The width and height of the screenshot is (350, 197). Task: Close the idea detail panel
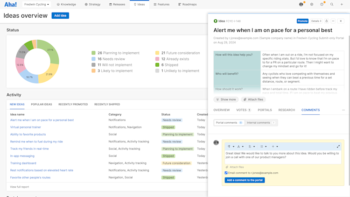(341, 21)
